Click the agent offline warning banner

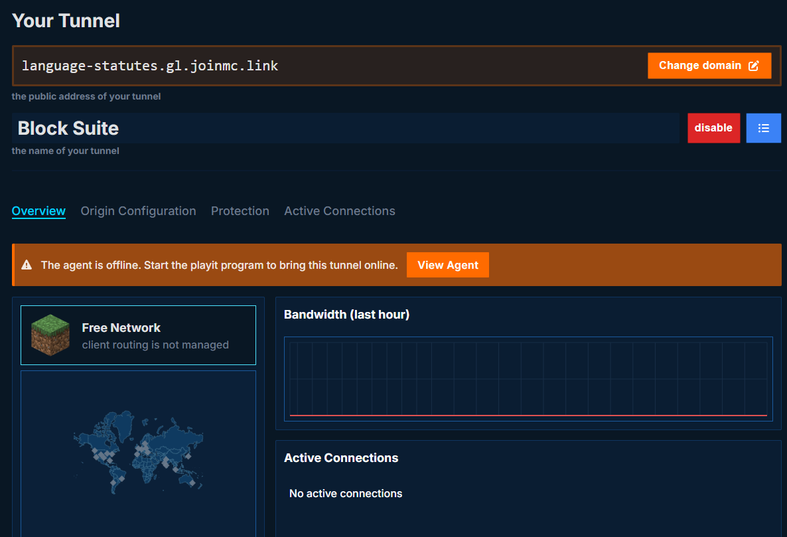pos(219,264)
